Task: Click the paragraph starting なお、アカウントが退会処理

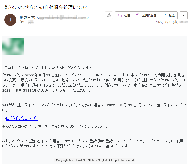Action: tap(93, 143)
